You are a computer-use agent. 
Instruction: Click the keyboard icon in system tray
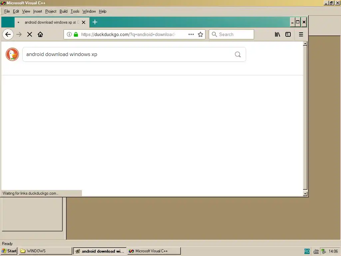pyautogui.click(x=316, y=251)
